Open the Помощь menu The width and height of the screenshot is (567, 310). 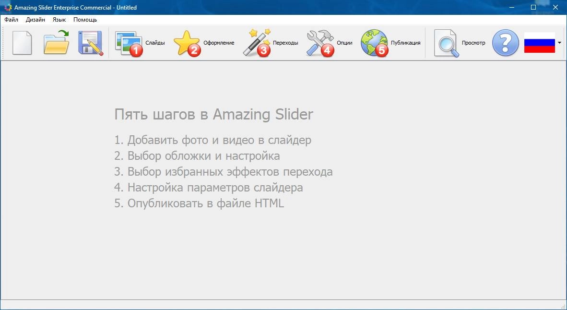(85, 20)
